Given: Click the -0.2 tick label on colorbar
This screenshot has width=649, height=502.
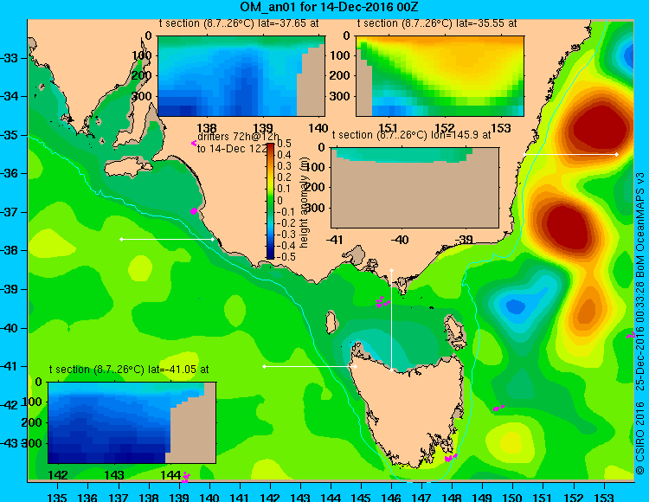Looking at the screenshot, I should pos(286,223).
